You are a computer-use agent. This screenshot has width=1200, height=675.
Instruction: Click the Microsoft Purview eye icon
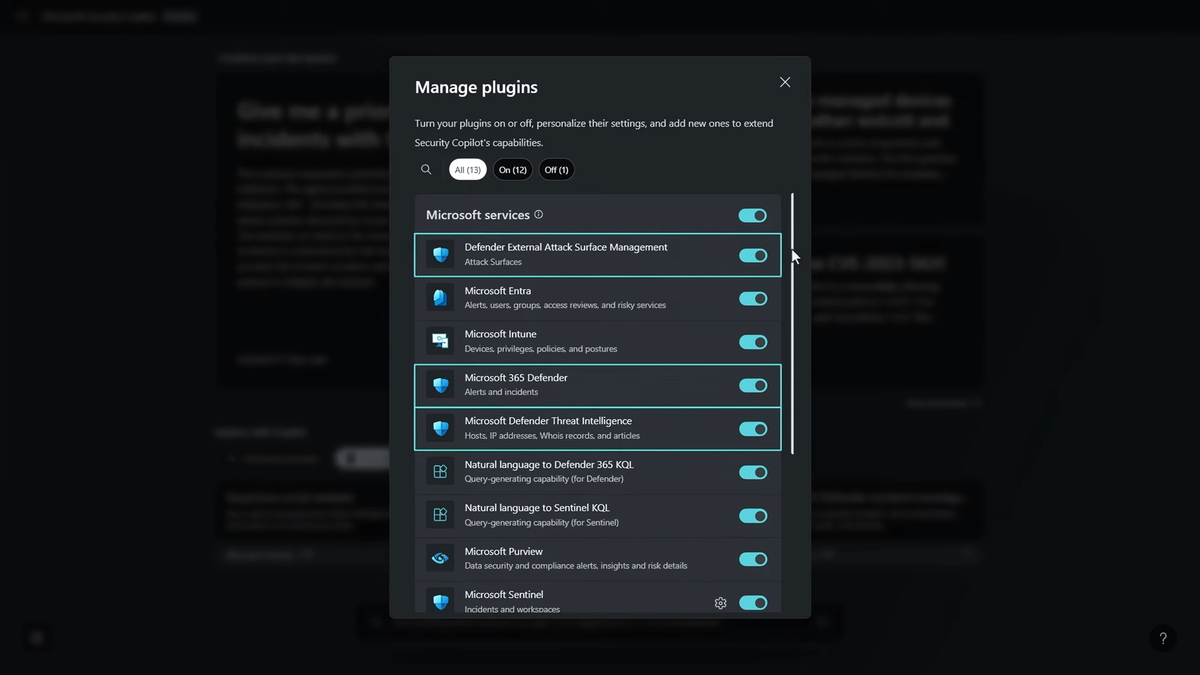pos(439,558)
